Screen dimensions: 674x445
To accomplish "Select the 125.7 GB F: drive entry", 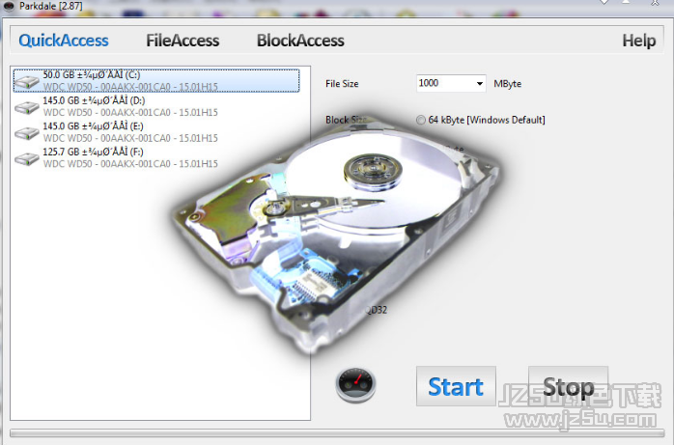I will [156, 158].
